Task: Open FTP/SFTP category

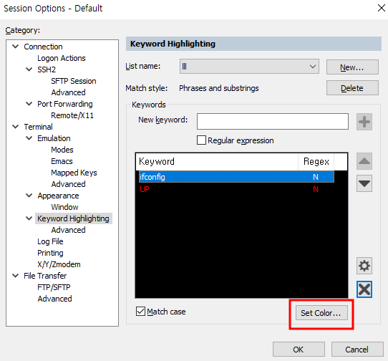Action: (x=54, y=287)
